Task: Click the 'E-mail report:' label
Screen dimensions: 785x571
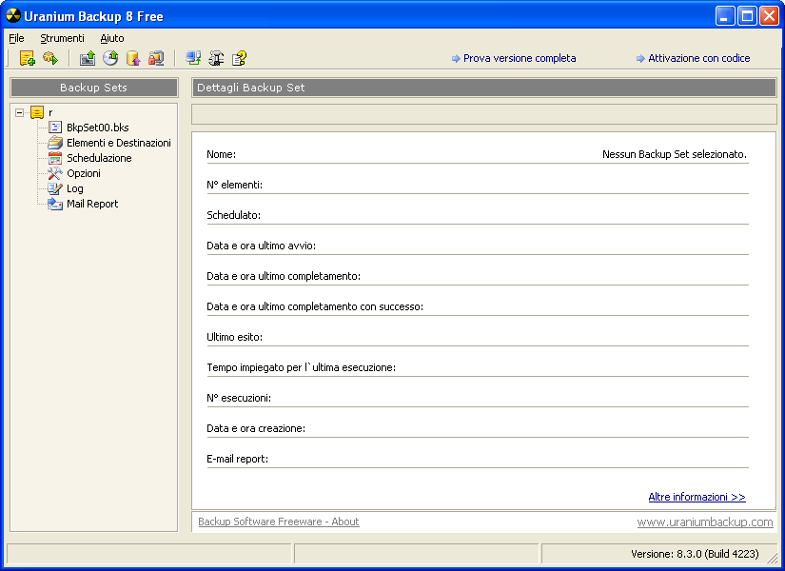Action: (x=237, y=459)
